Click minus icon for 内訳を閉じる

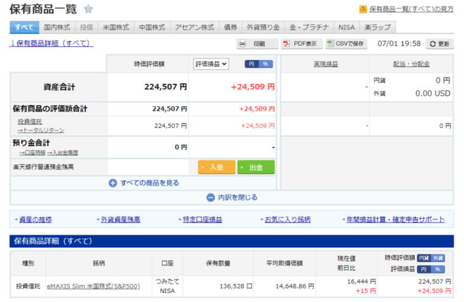click(210, 198)
